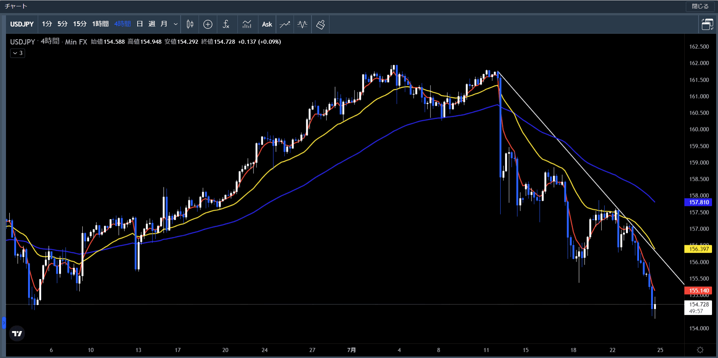Click the 高値154.948 high value in legend
The width and height of the screenshot is (718, 358).
145,42
